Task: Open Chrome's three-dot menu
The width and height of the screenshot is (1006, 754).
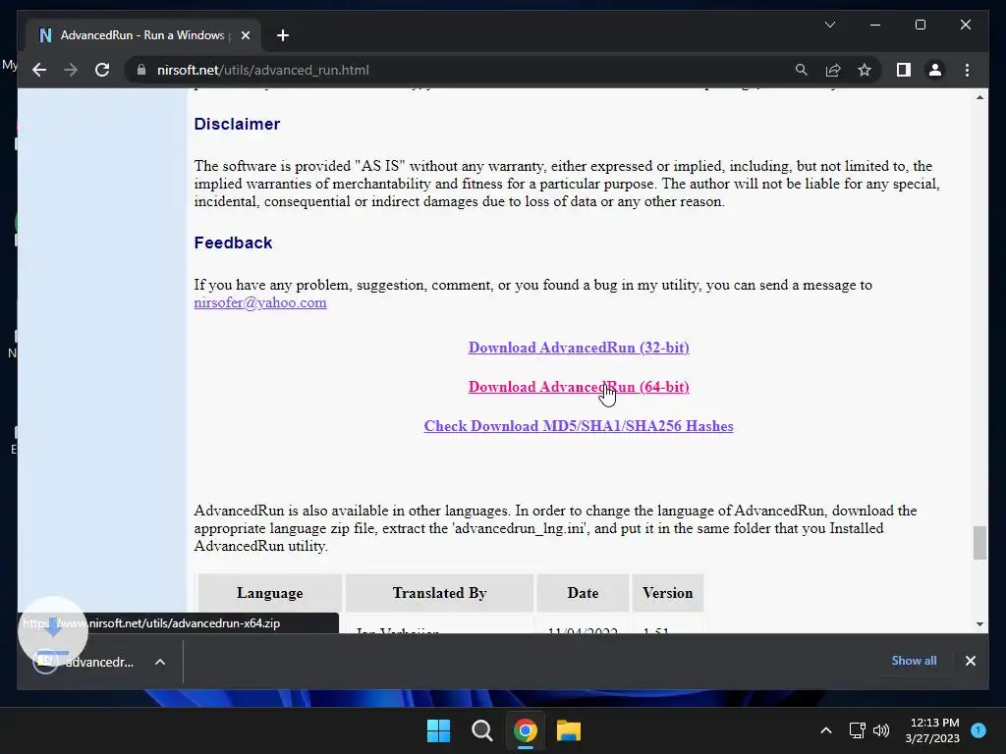Action: pyautogui.click(x=967, y=70)
